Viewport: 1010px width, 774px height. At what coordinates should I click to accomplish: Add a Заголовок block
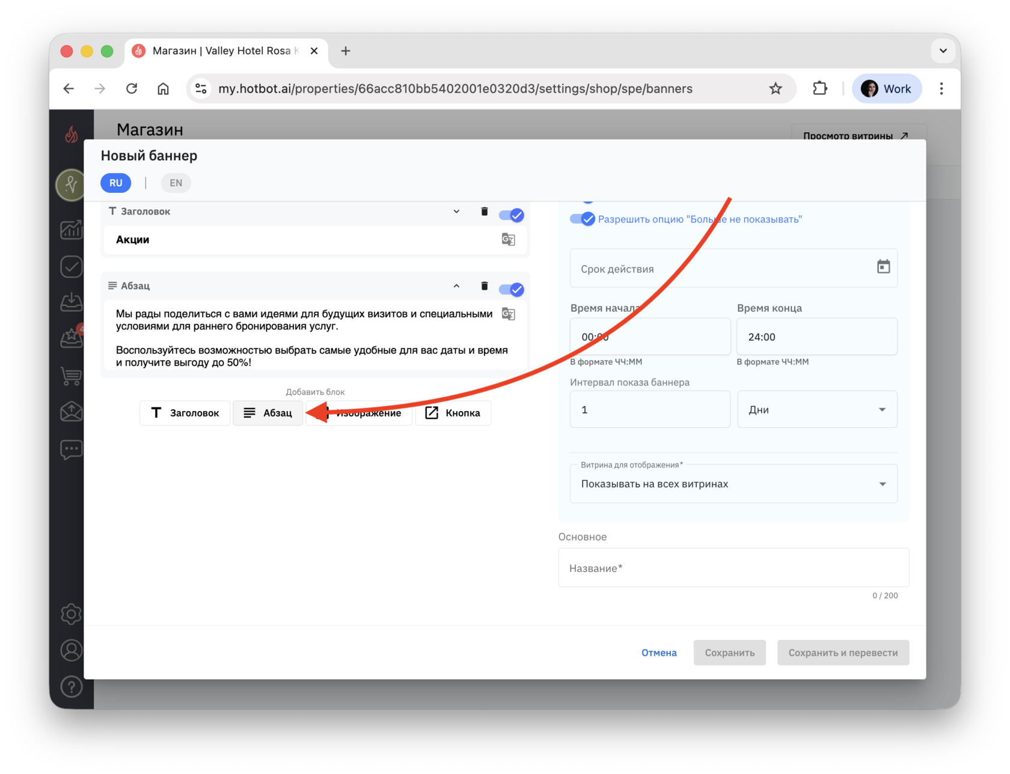point(185,413)
